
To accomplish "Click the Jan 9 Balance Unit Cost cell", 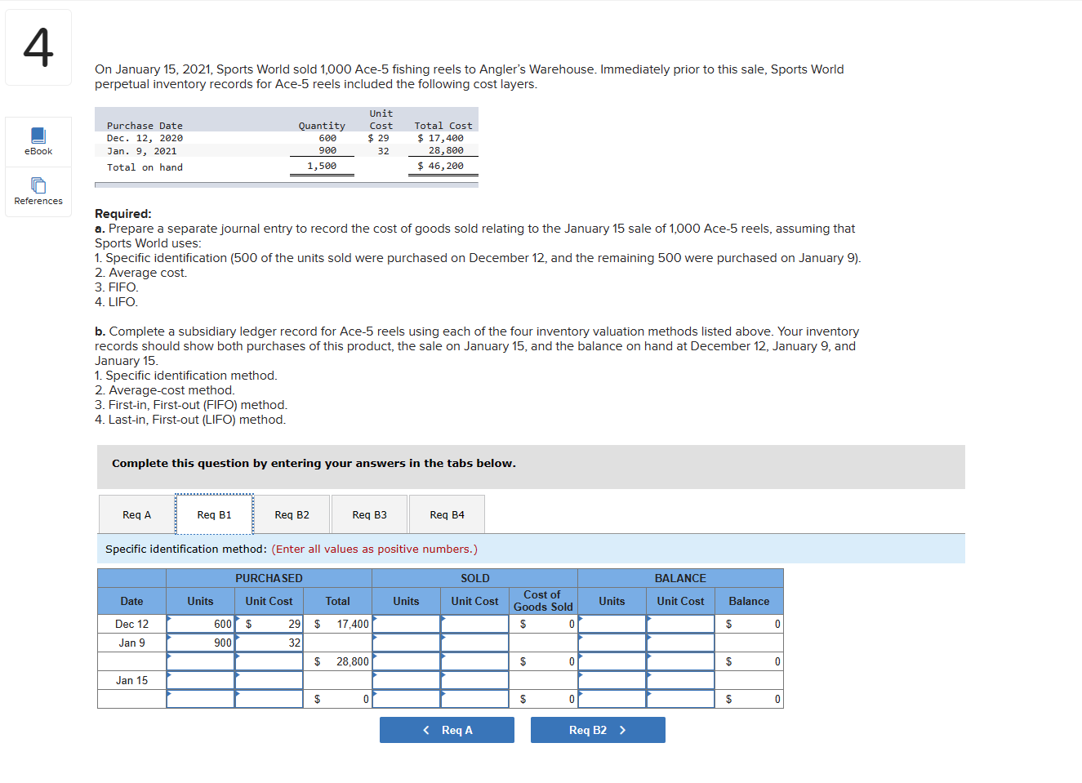I will pos(680,643).
